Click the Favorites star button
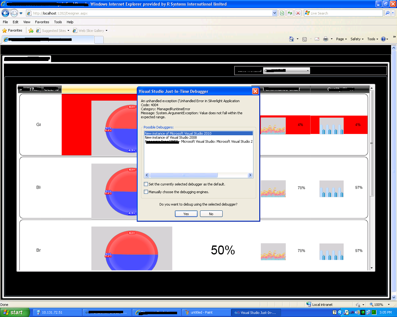Screen dimensions: 397x317 point(12,30)
